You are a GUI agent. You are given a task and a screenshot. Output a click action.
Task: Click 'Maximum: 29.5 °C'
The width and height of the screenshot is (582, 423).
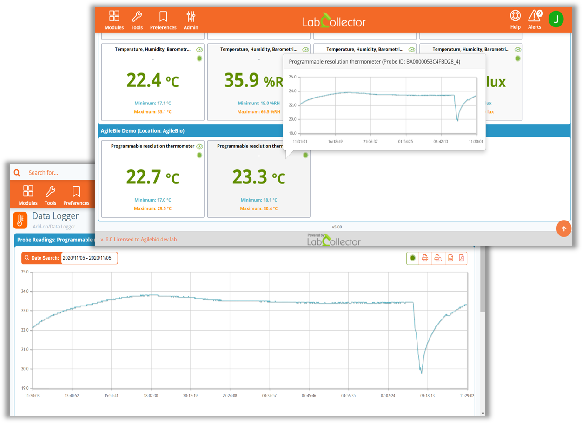coord(152,208)
